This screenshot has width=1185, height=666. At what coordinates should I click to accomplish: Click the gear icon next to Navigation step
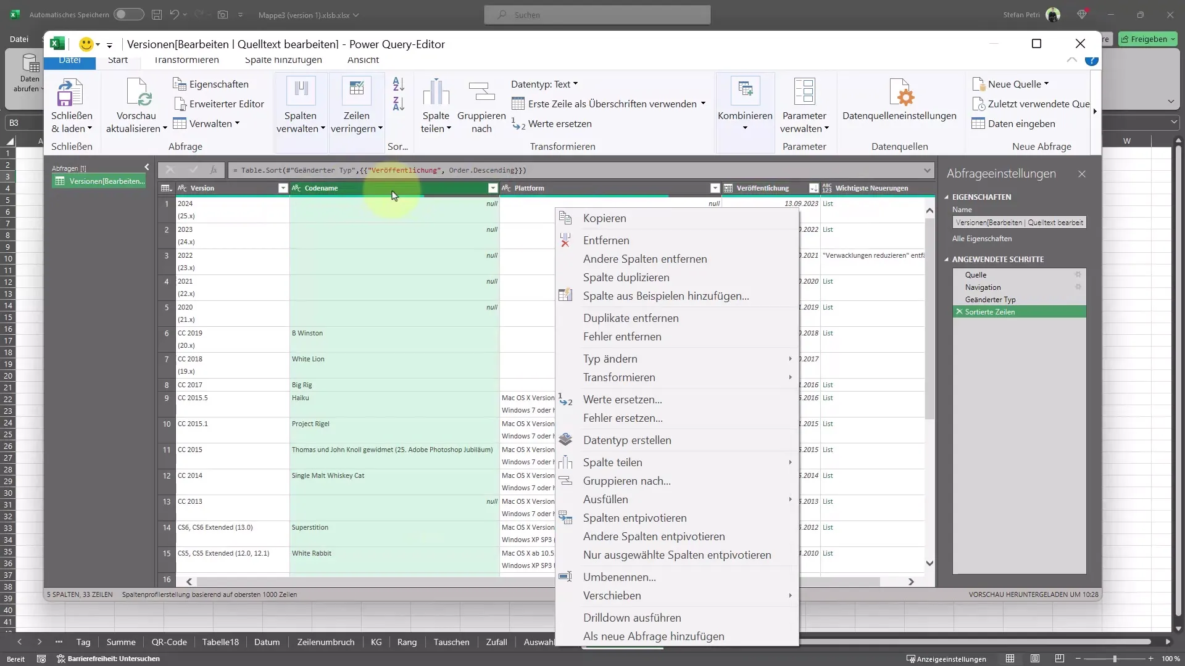pos(1078,287)
